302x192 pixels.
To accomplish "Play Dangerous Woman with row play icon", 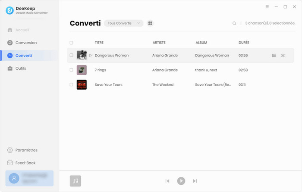I will (x=91, y=56).
